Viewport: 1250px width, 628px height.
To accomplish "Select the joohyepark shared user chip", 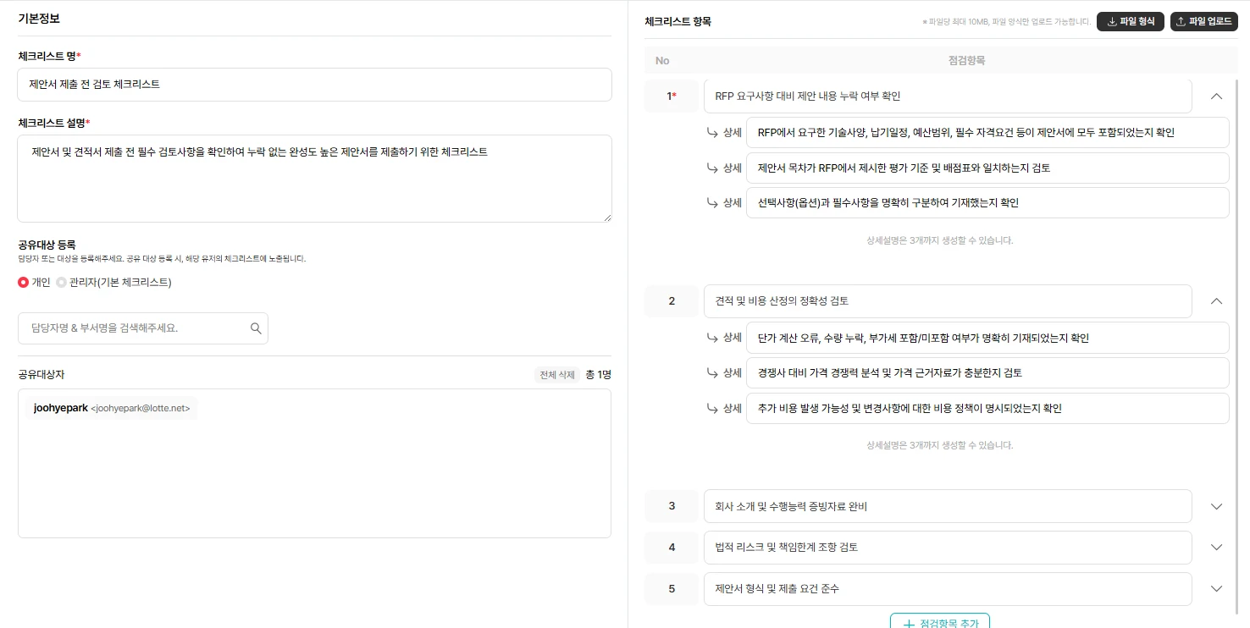I will (112, 408).
